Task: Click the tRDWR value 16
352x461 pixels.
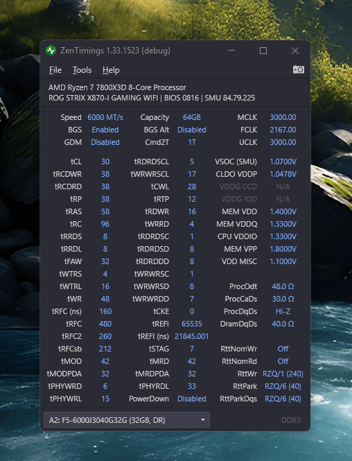Action: coord(192,211)
